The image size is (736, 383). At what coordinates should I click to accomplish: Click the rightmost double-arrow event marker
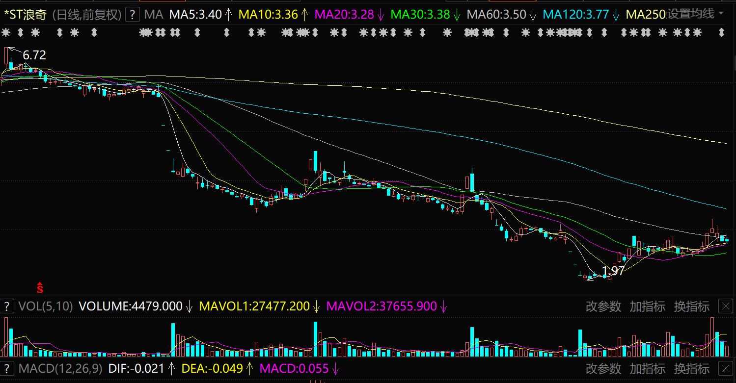pos(721,33)
